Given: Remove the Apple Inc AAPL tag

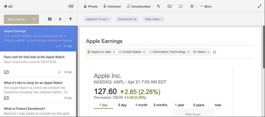Looking at the screenshot, I should [114, 52].
